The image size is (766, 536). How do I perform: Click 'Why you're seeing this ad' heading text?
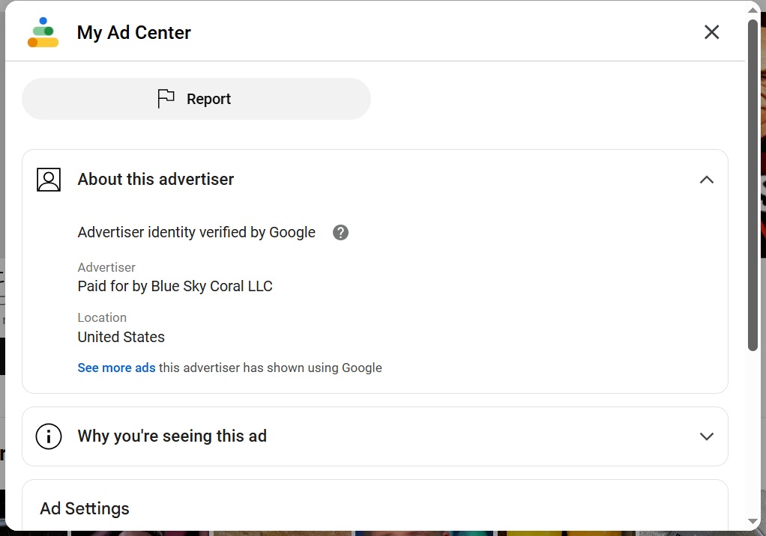click(x=172, y=436)
